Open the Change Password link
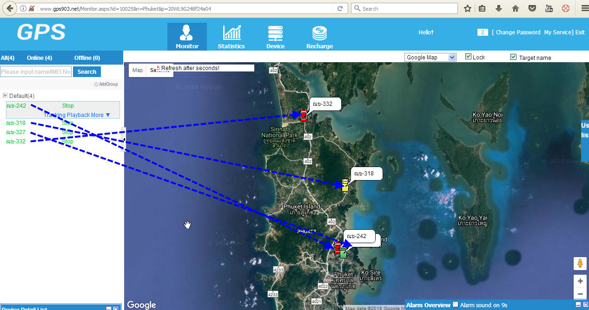 [x=518, y=32]
